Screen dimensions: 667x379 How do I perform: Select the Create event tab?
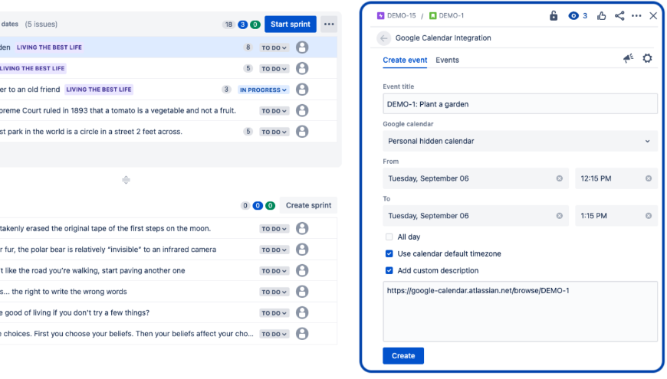[x=405, y=60]
